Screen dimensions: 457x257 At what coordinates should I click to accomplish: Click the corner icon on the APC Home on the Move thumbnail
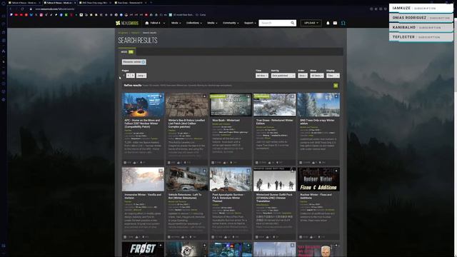tap(161, 96)
